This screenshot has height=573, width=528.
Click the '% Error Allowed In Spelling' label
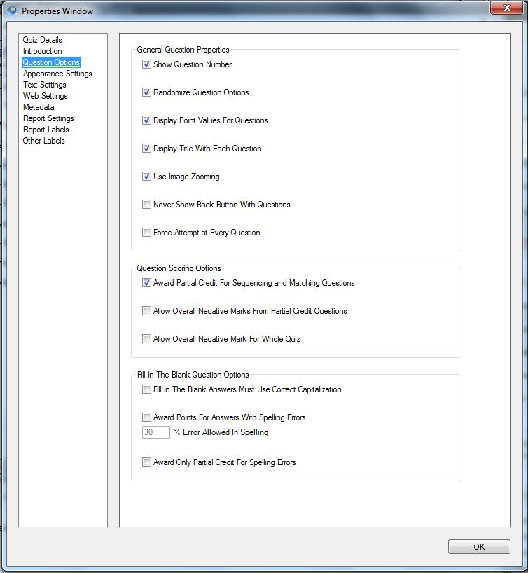[221, 432]
